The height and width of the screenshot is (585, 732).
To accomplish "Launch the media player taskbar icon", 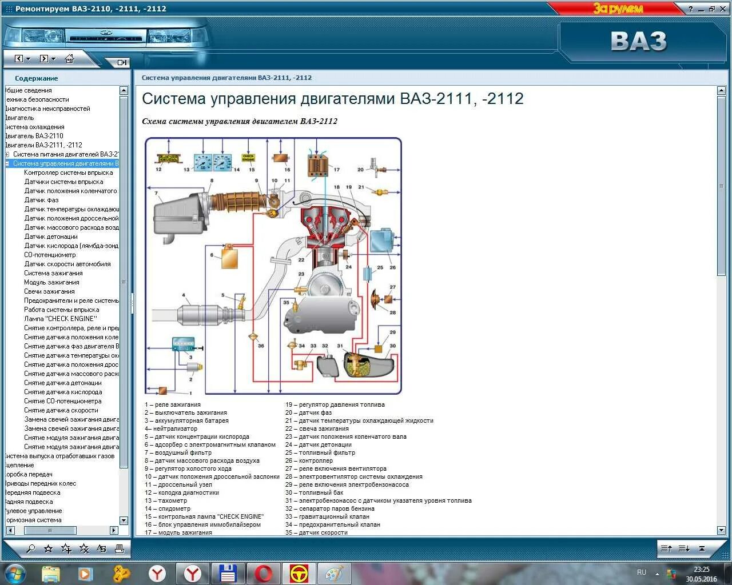I will (86, 573).
